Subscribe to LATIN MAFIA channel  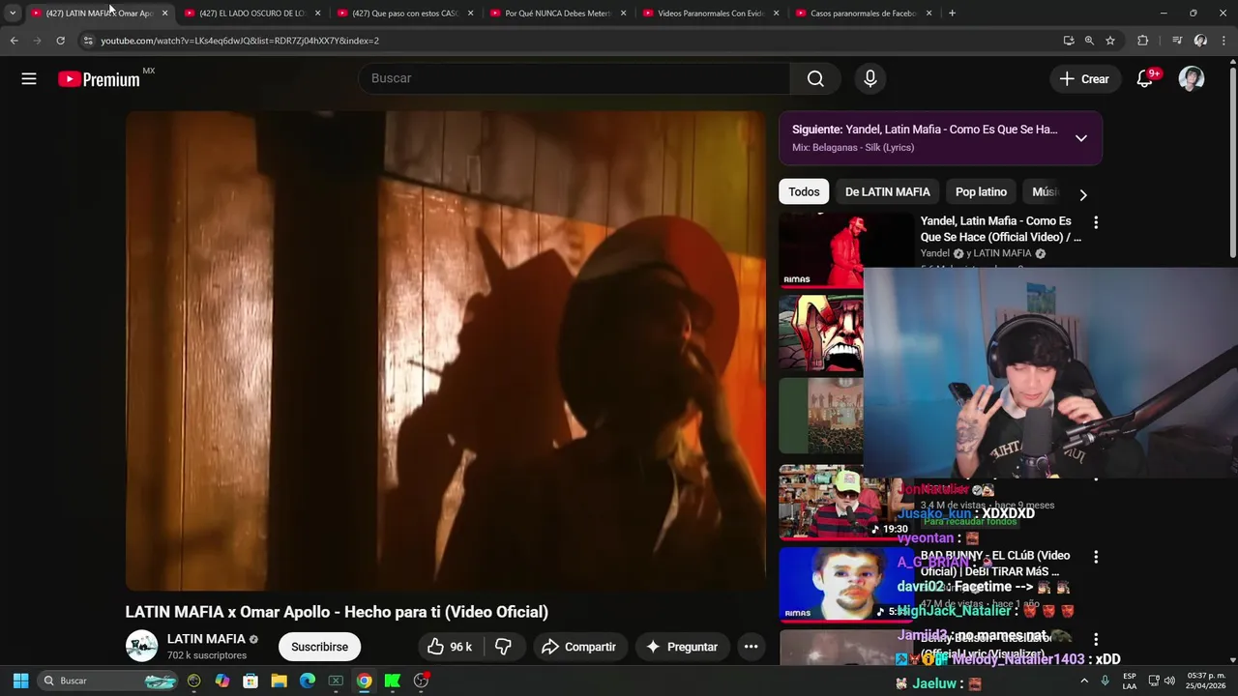tap(319, 647)
